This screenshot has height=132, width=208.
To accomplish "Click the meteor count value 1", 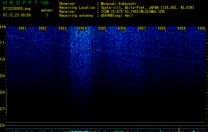I will (x=47, y=15).
